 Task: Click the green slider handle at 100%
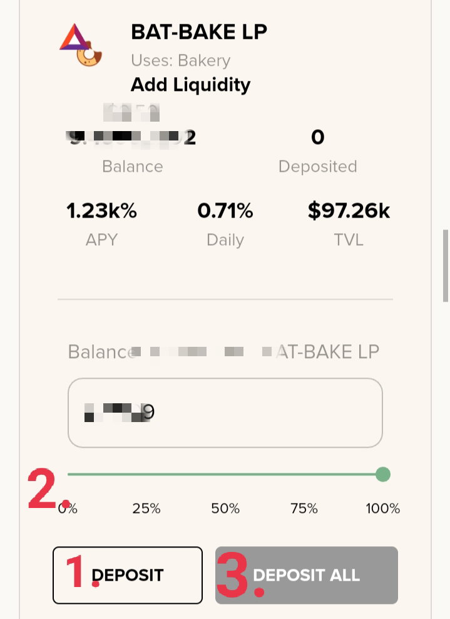click(382, 474)
